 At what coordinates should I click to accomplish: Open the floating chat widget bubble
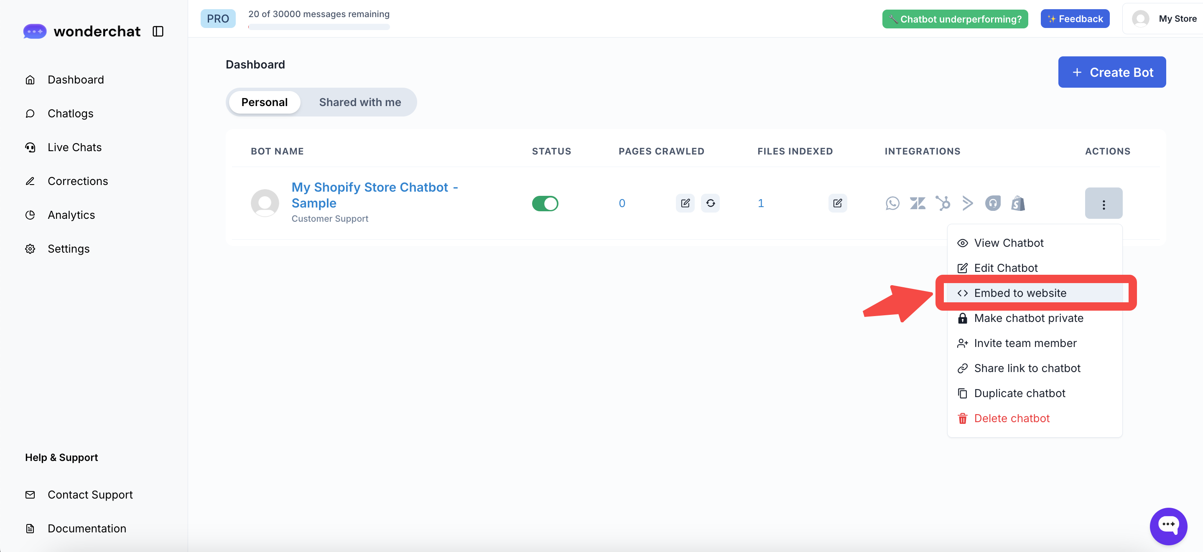point(1168,526)
